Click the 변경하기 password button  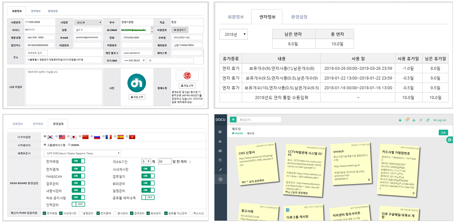click(180, 30)
